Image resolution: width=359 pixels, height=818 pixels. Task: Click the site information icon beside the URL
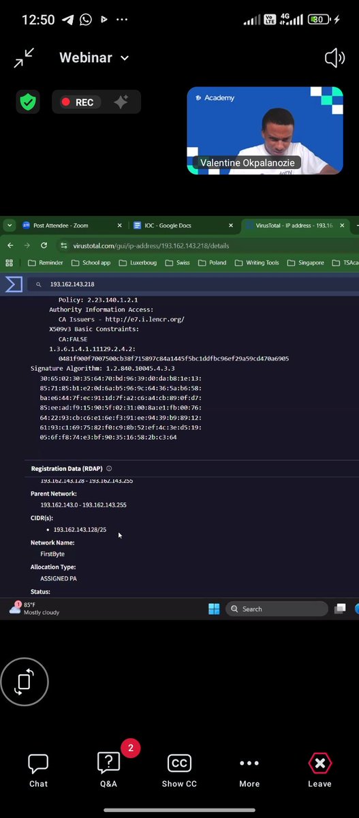pyautogui.click(x=64, y=245)
